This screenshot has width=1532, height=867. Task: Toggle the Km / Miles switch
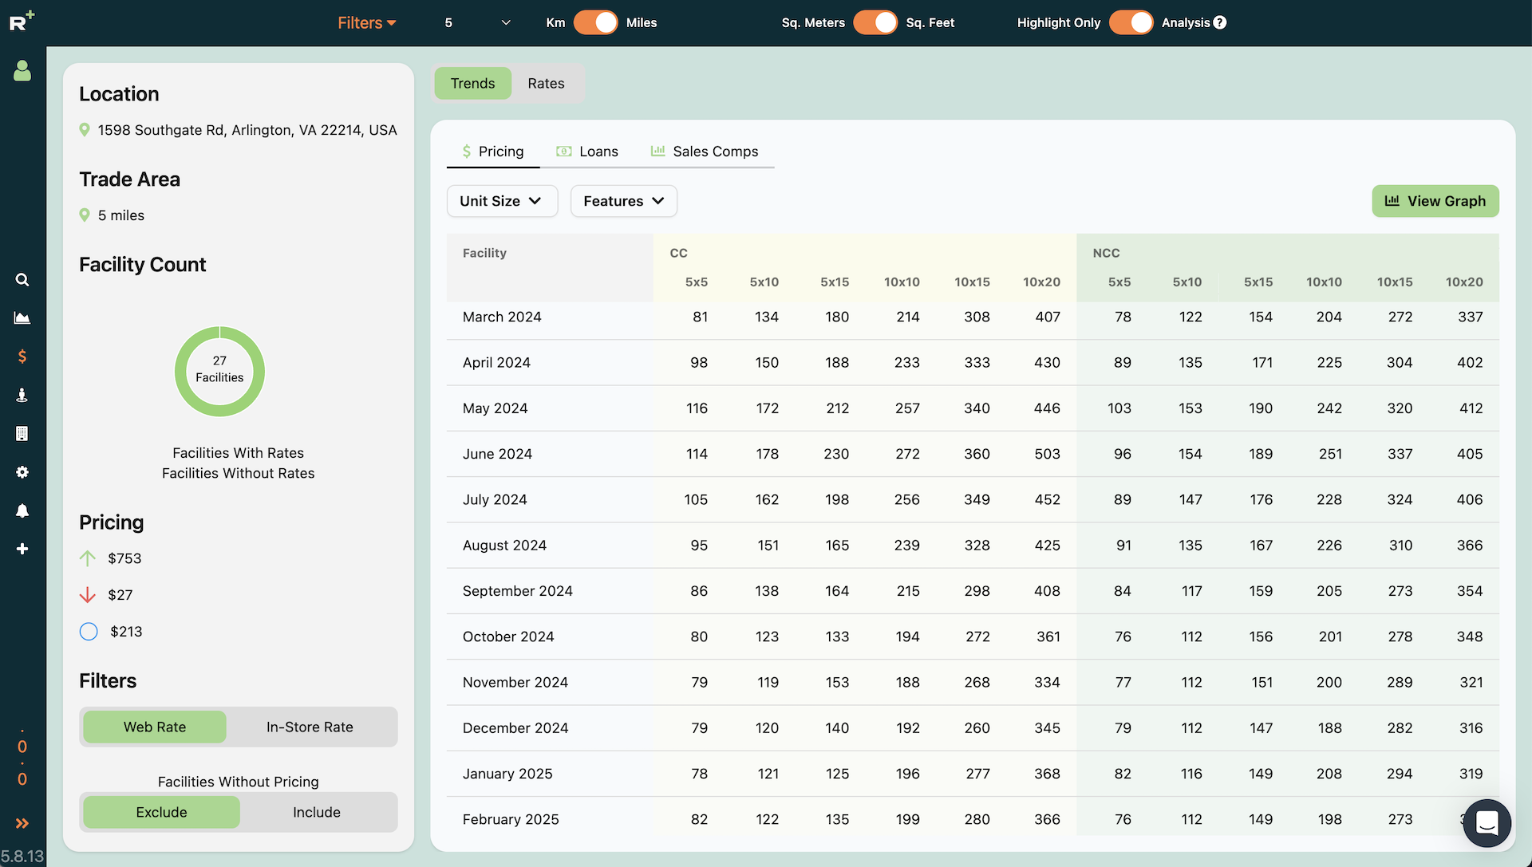(x=596, y=22)
